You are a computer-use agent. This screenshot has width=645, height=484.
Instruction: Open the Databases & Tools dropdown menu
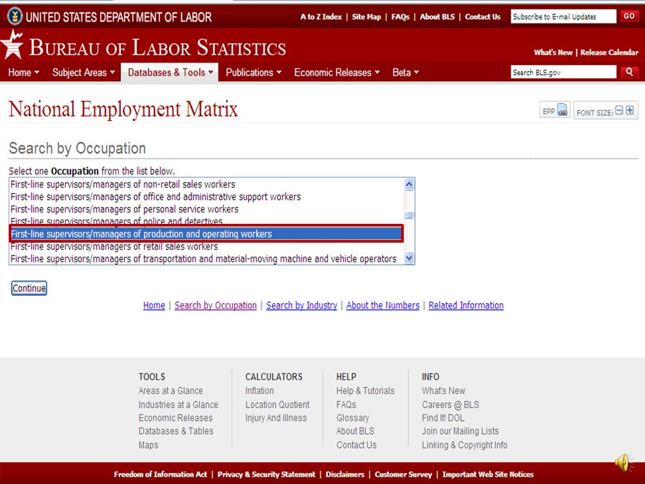click(170, 73)
